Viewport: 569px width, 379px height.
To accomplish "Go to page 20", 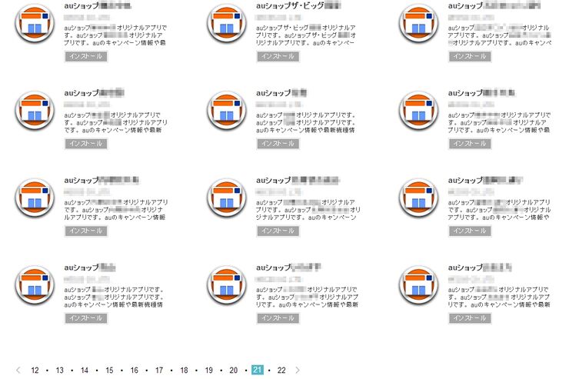I will click(233, 371).
